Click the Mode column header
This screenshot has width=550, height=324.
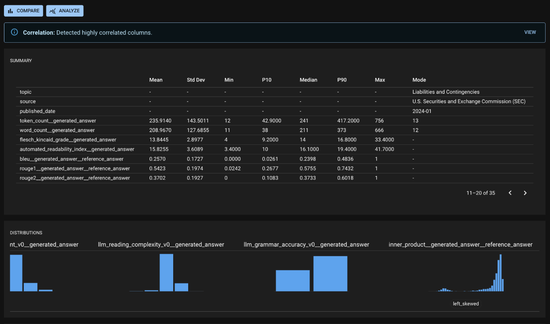tap(419, 80)
